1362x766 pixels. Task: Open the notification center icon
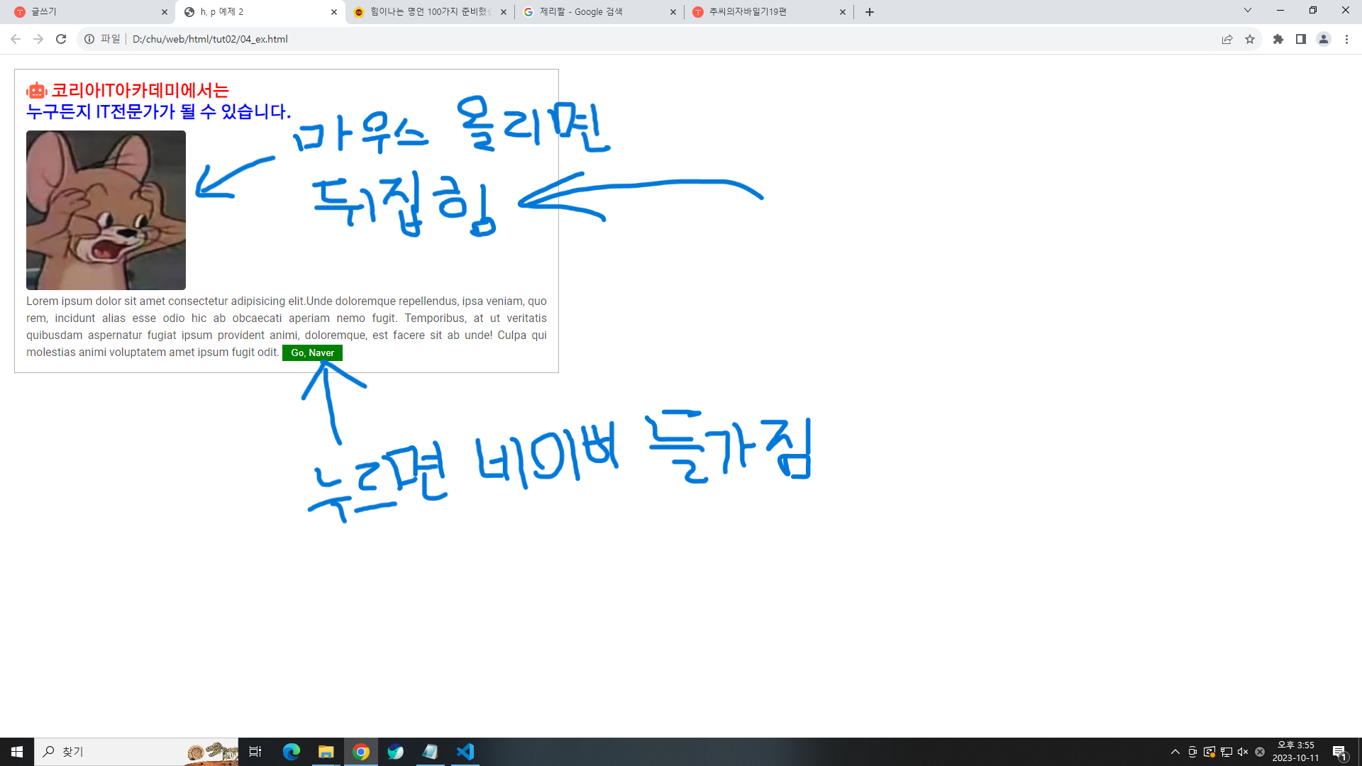coord(1339,752)
